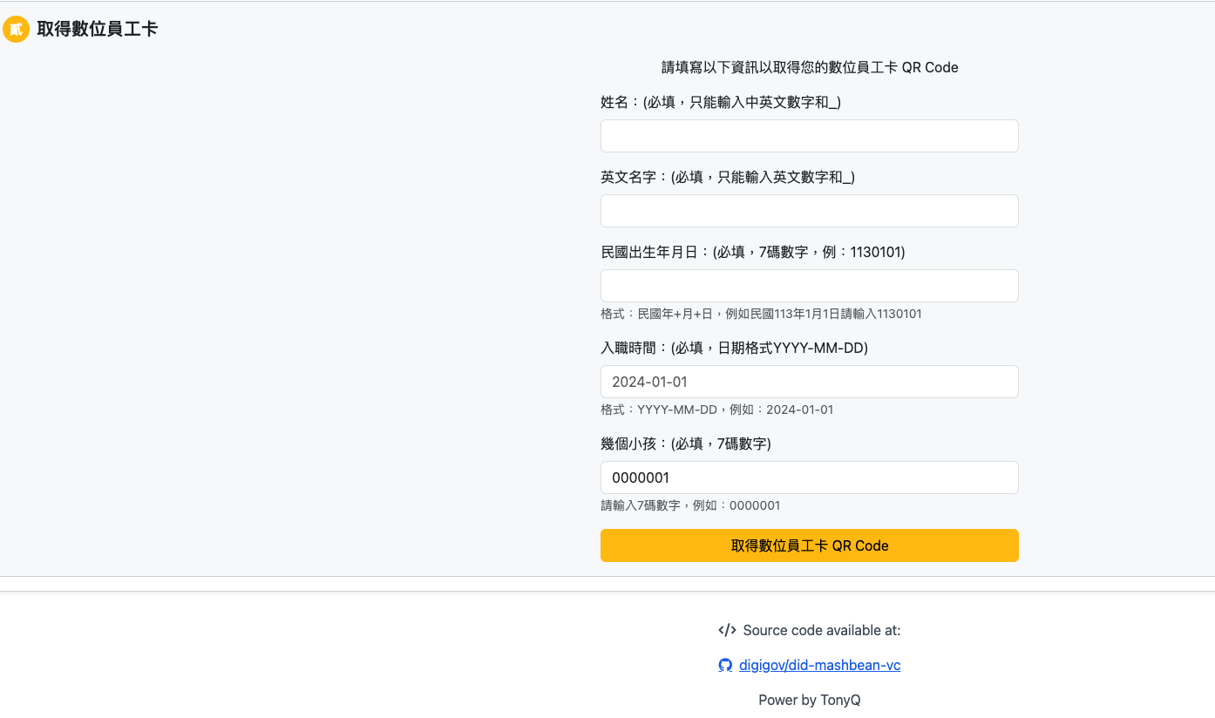Click into the 英文名字 input field

tap(809, 211)
